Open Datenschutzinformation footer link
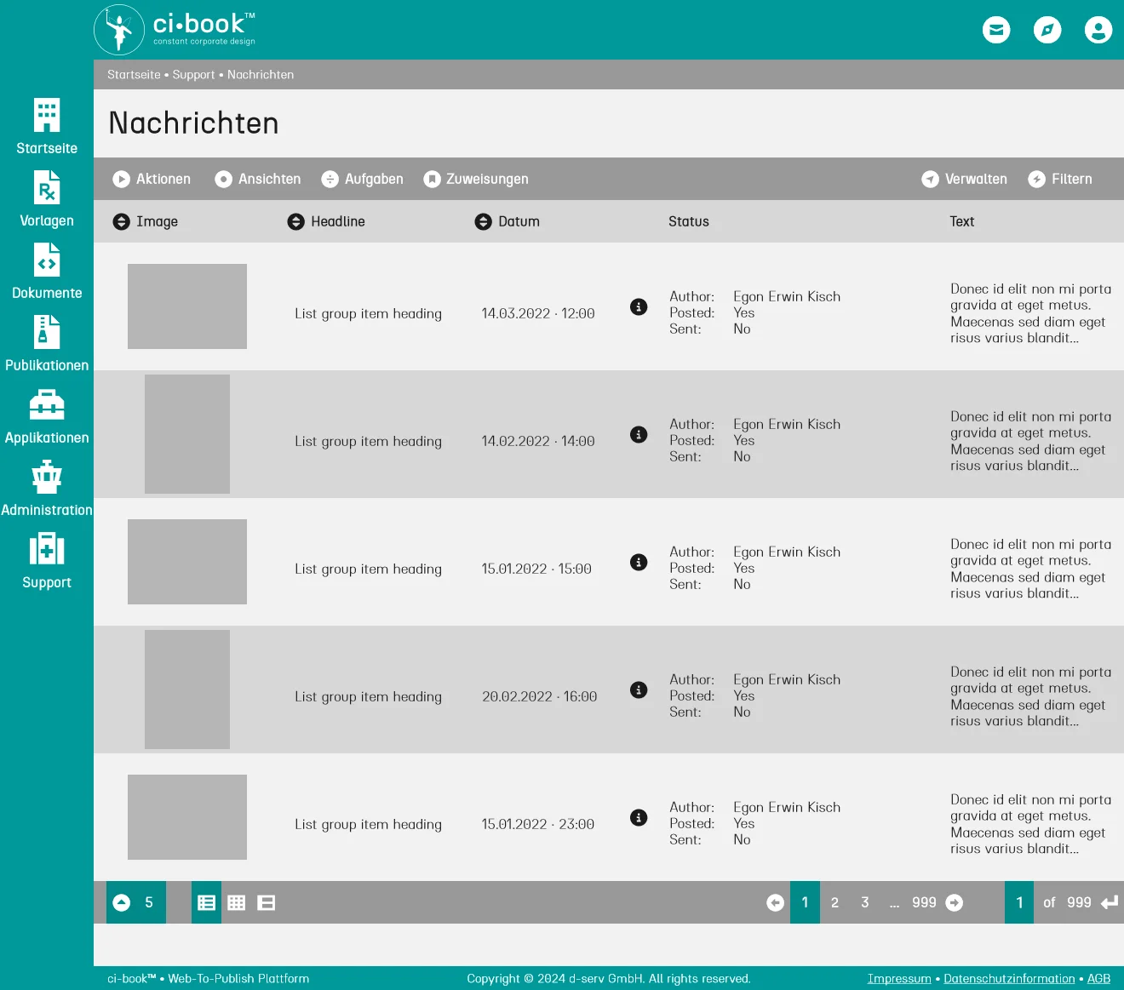This screenshot has width=1124, height=990. [1009, 979]
